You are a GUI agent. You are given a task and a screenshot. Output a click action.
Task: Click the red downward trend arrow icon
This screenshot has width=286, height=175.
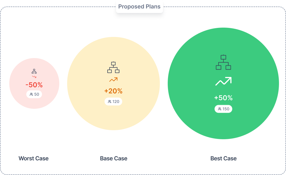34,77
